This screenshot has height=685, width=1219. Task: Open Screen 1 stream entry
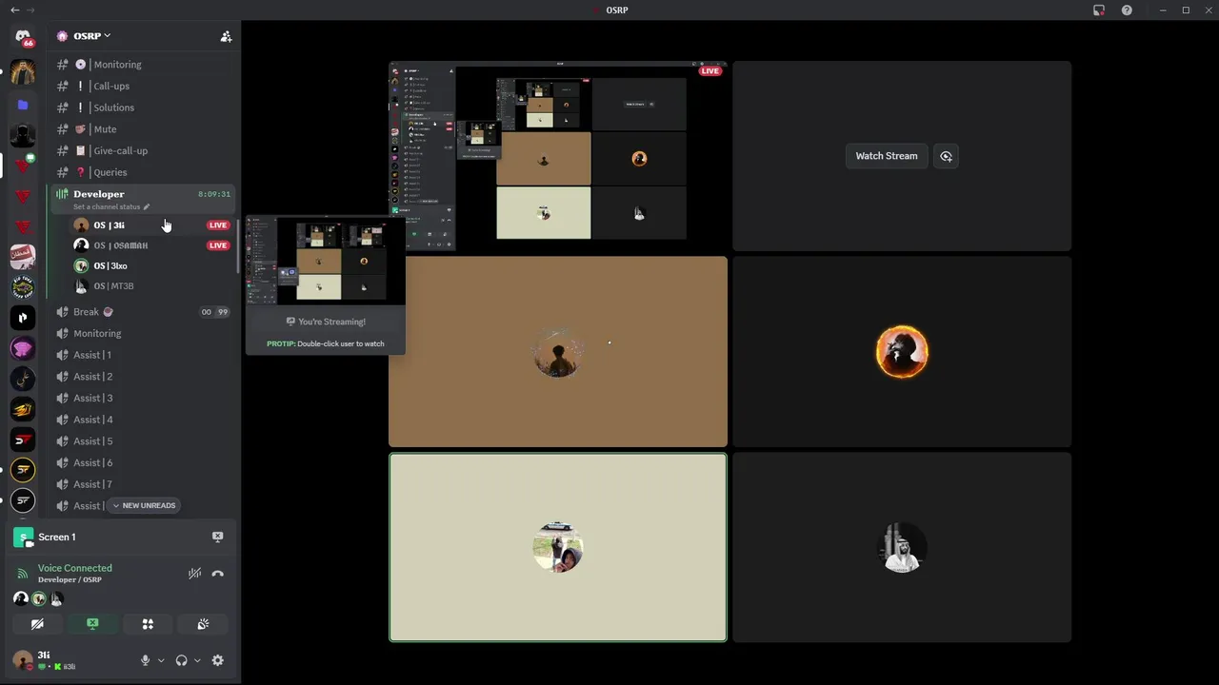(x=56, y=537)
